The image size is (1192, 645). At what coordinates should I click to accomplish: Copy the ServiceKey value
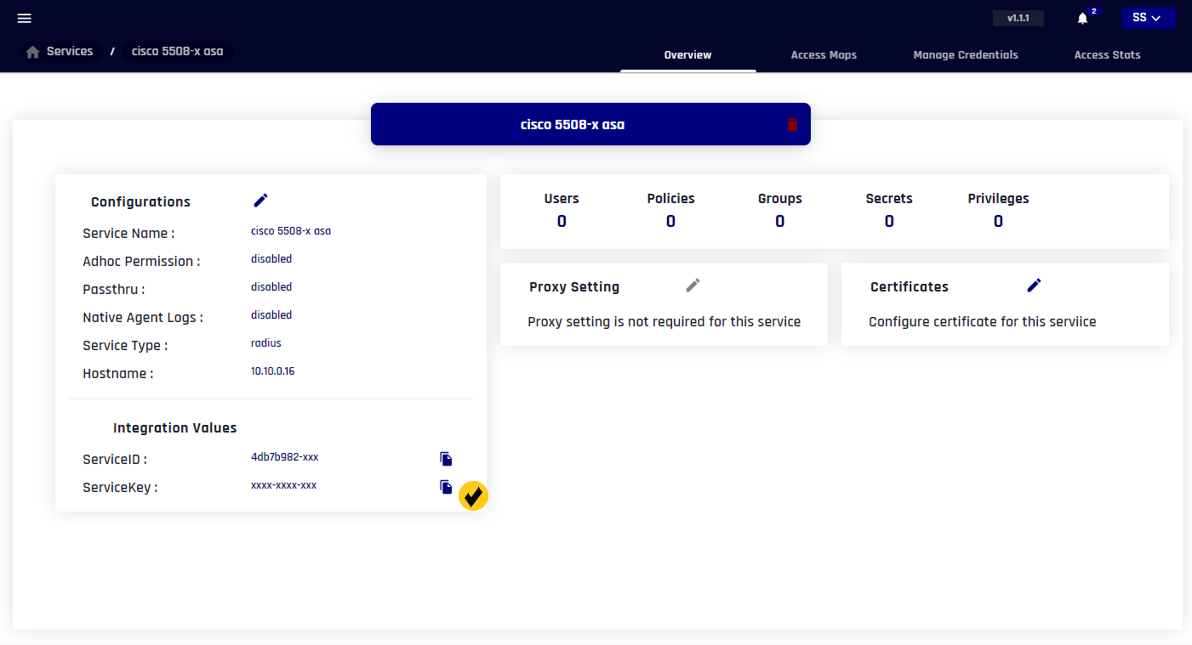click(x=446, y=487)
